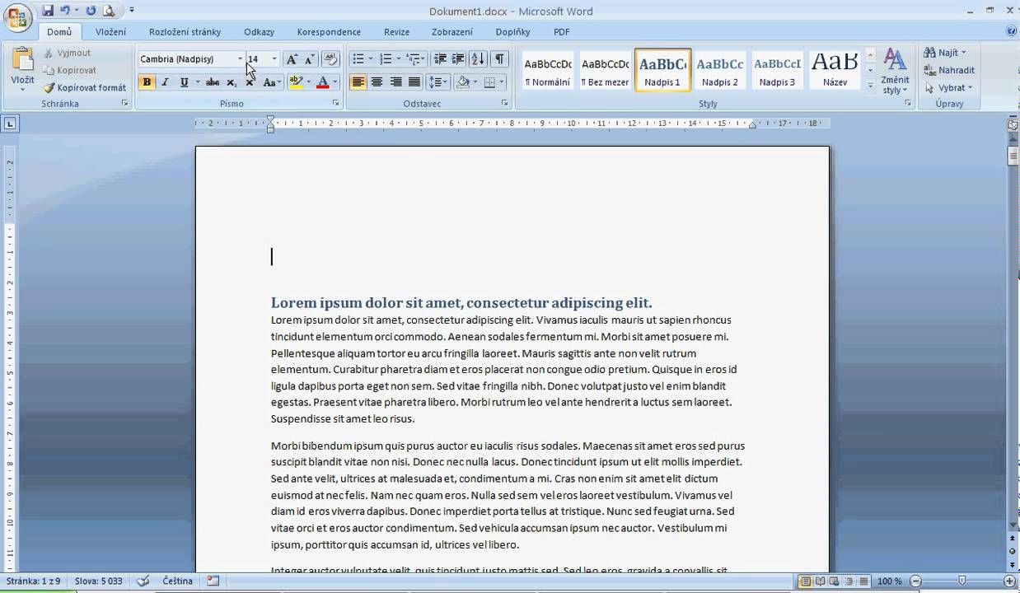This screenshot has width=1020, height=593.
Task: Click the macro recording status bar icon
Action: pos(213,581)
